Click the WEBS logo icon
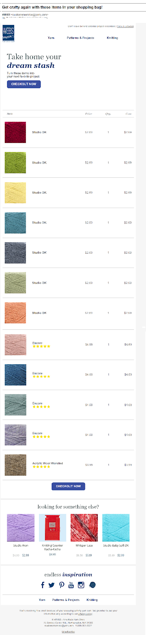This screenshot has width=146, height=635. 8,33
